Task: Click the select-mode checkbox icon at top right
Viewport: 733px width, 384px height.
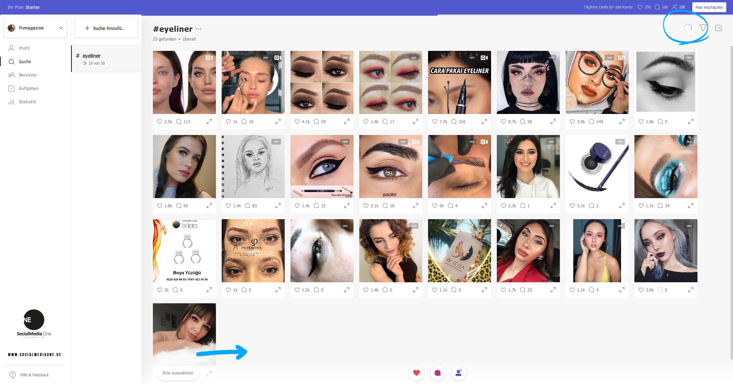Action: tap(718, 28)
